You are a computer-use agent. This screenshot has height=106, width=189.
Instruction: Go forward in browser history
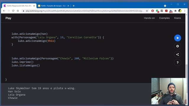9,11
